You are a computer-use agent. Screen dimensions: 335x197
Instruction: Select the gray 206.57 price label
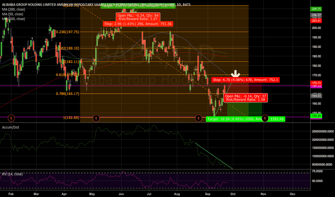316,15
